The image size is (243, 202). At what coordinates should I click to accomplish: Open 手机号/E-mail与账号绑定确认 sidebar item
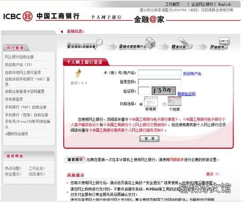[x=27, y=124]
